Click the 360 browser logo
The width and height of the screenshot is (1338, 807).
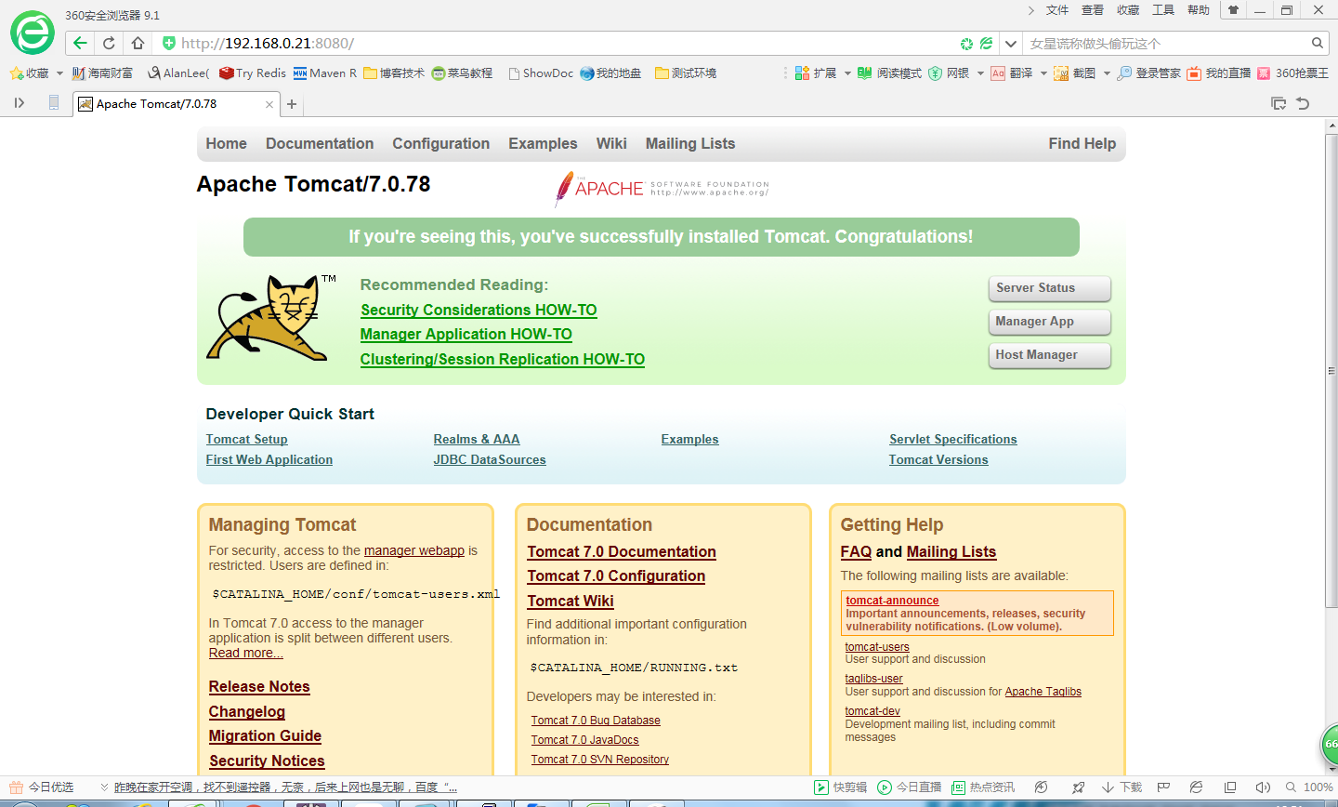pos(33,33)
